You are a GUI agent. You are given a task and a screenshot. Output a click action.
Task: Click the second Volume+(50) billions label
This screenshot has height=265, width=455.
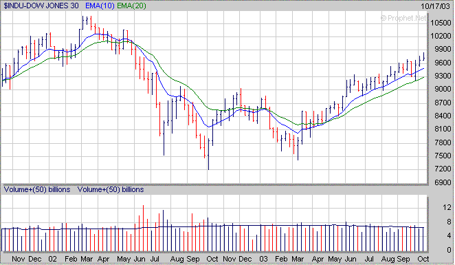[111, 190]
